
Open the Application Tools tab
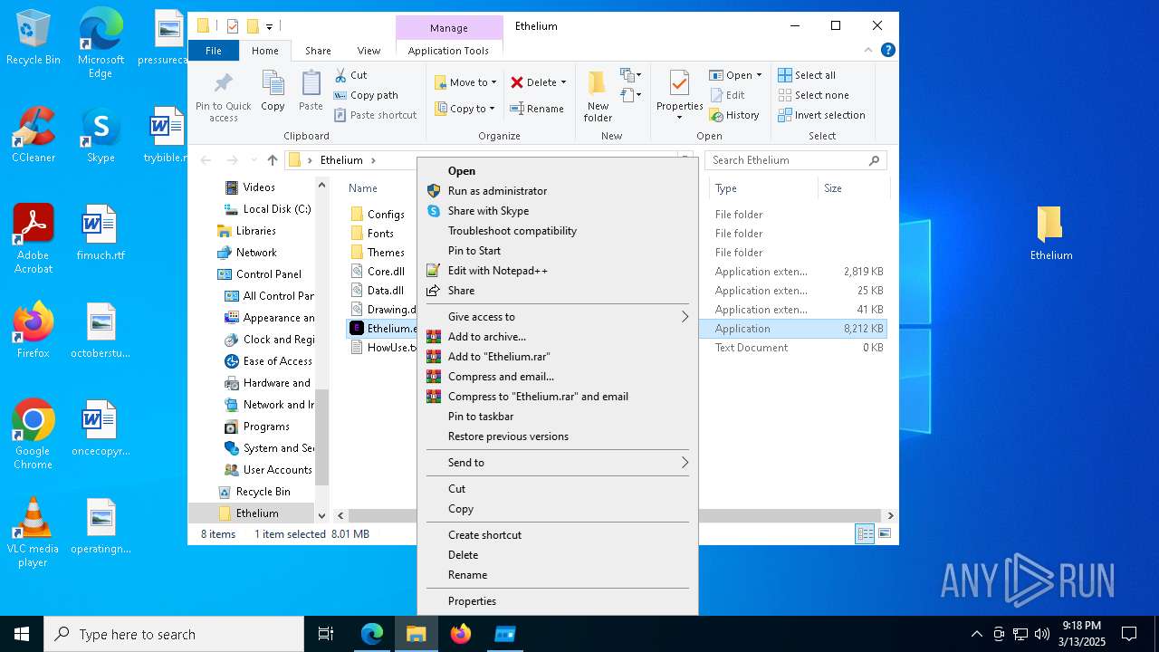coord(448,51)
